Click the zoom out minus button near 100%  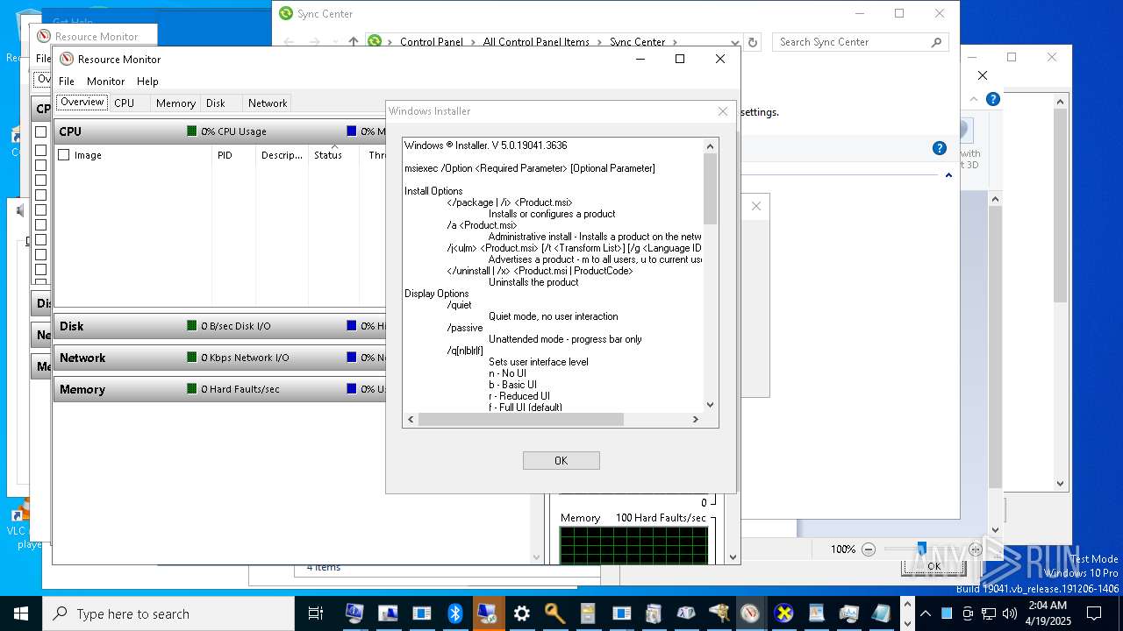869,549
